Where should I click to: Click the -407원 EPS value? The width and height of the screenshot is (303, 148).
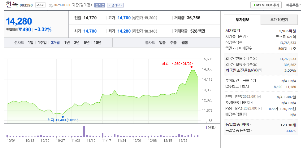click(291, 97)
